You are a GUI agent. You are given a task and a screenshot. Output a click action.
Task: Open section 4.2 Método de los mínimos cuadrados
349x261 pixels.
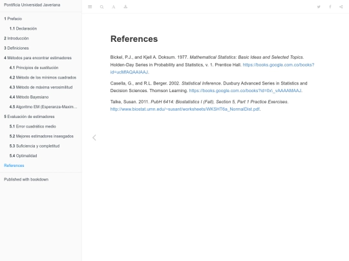pos(43,77)
